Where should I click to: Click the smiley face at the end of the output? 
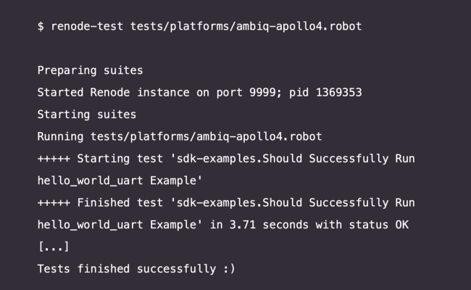coord(229,269)
